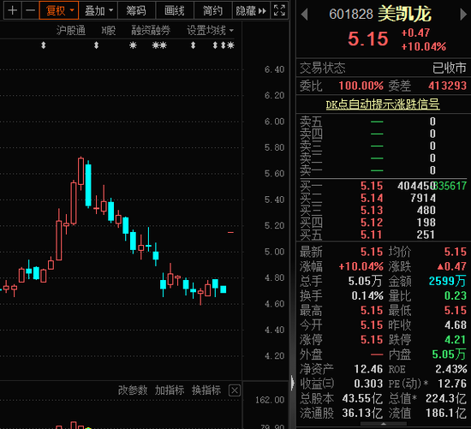Screen dimensions: 471x429
Task: Click the H股 tag
Action: tap(109, 30)
